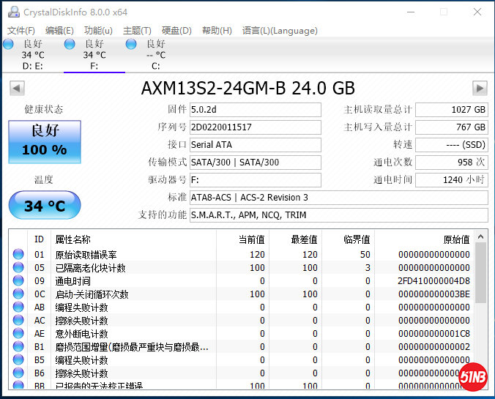Open the 语言(L)(Language) menu
Image resolution: width=495 pixels, height=399 pixels.
pos(280,31)
